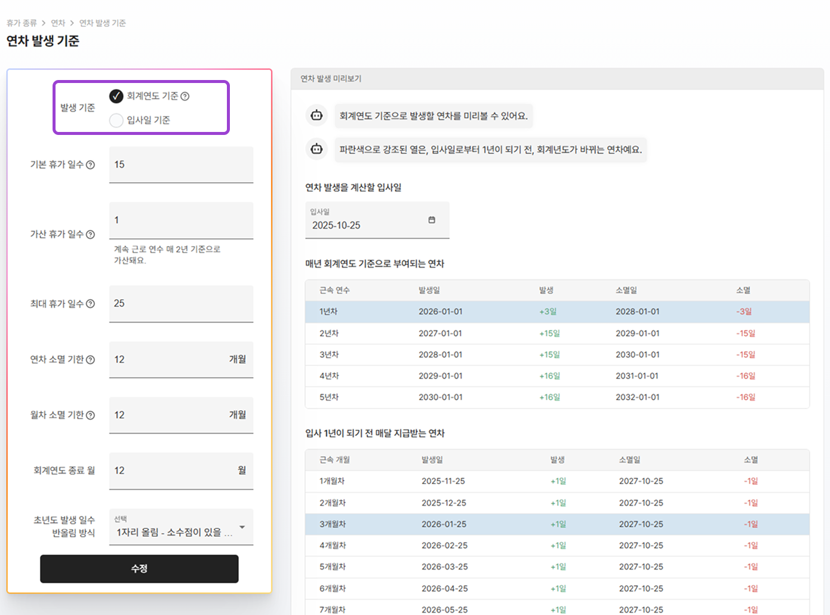Click the 2년차 row cell

[x=329, y=333]
